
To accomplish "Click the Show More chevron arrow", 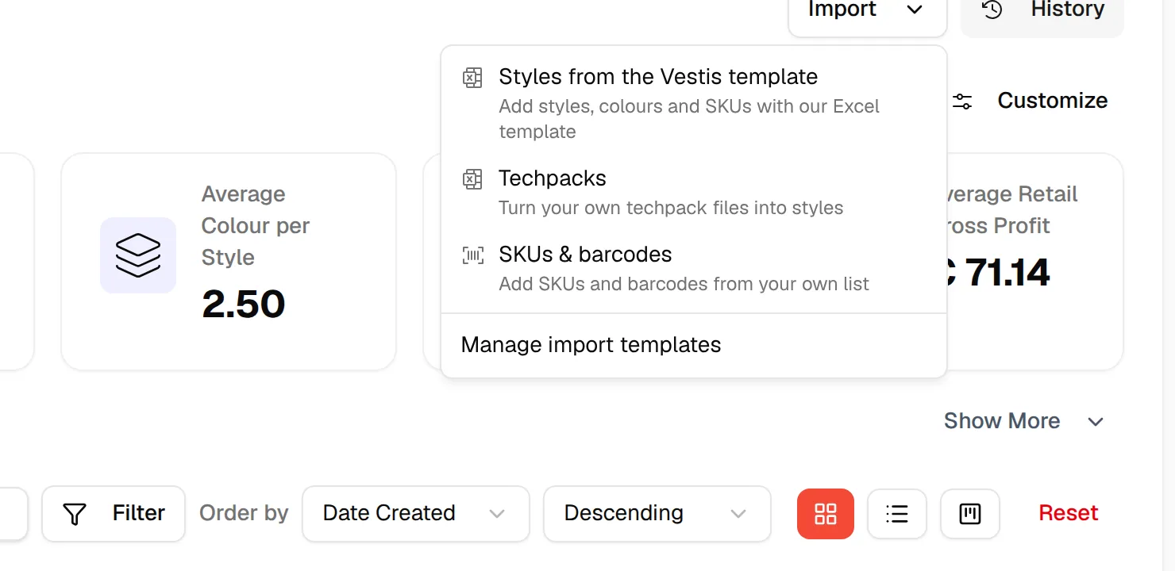I will pos(1096,422).
